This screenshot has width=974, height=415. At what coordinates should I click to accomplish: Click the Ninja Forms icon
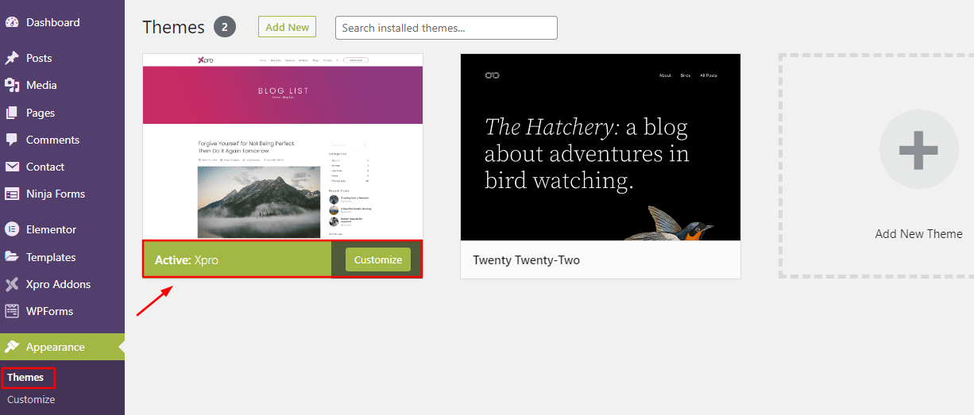pyautogui.click(x=12, y=194)
